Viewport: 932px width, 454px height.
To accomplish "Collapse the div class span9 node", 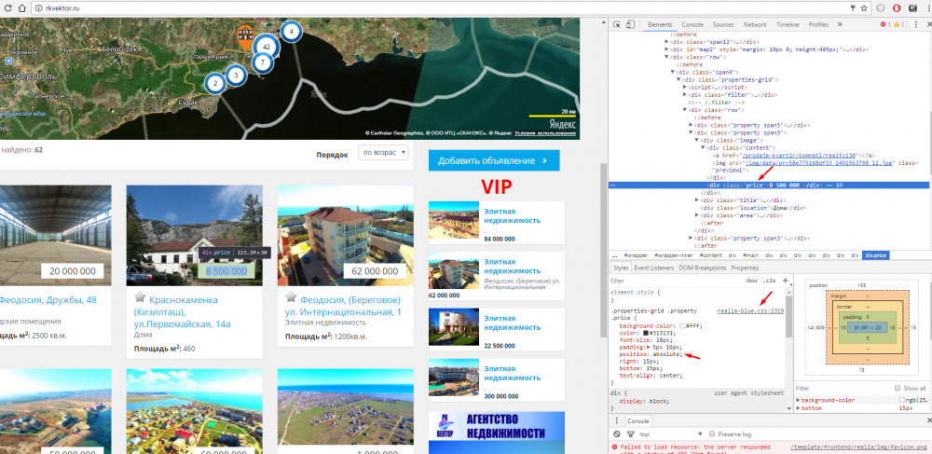I will (672, 72).
